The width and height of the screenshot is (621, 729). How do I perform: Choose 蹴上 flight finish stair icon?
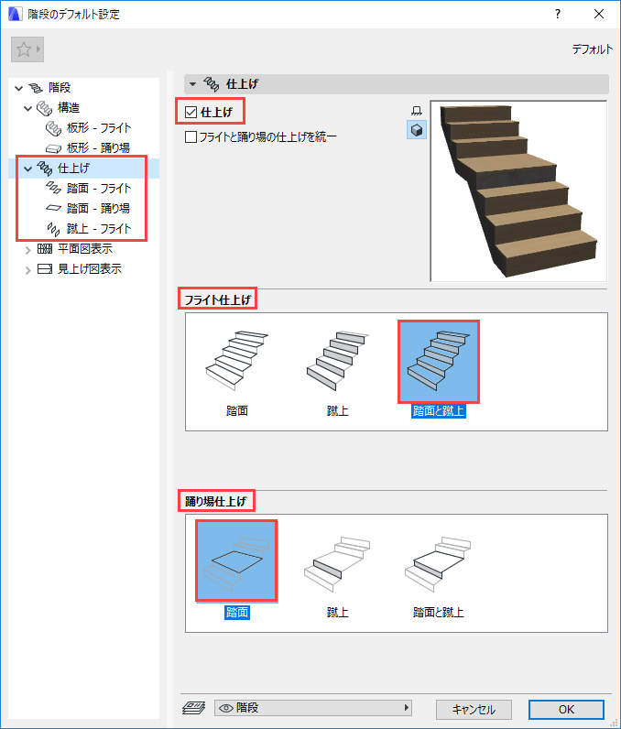(337, 361)
